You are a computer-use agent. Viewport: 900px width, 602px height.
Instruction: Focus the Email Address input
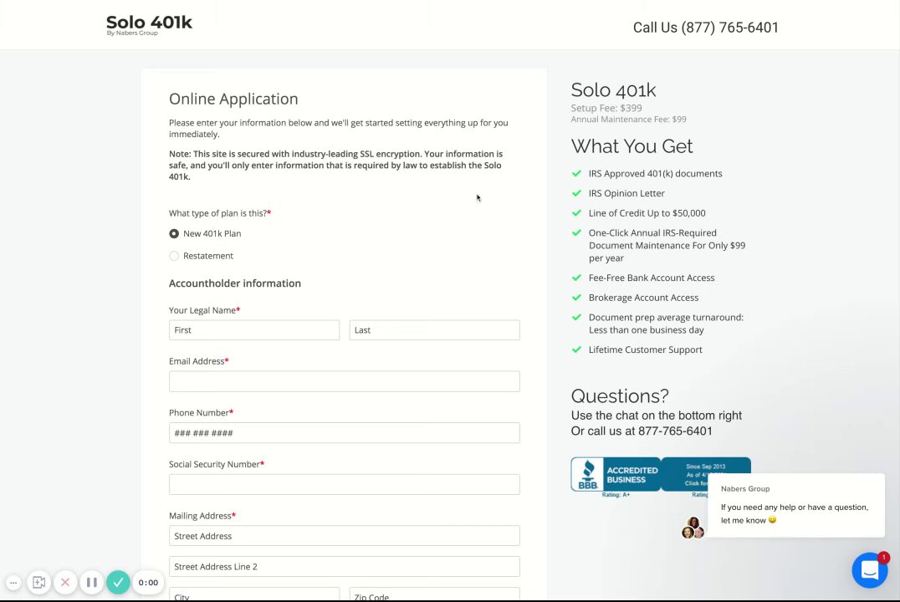coord(344,381)
